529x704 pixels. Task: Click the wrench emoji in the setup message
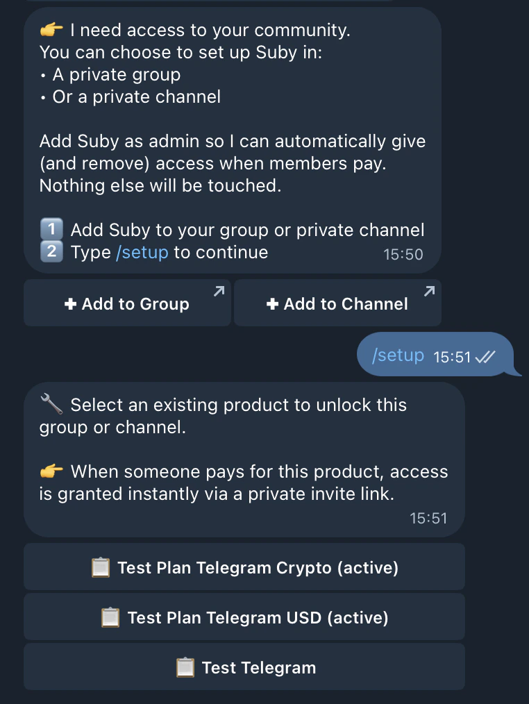[x=51, y=403]
